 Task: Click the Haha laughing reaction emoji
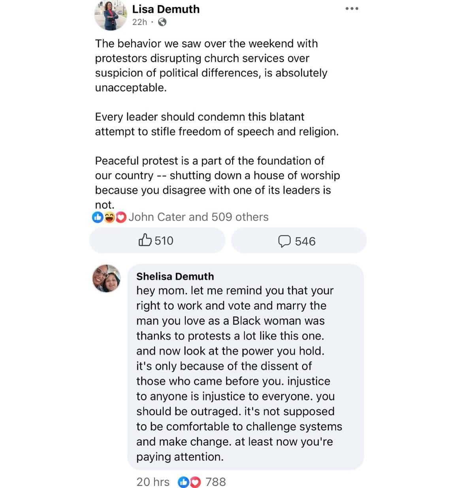pyautogui.click(x=109, y=217)
